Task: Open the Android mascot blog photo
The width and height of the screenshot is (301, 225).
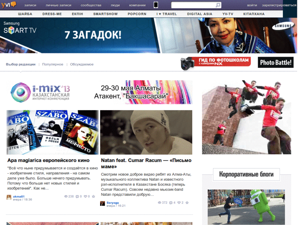Action: (x=246, y=207)
